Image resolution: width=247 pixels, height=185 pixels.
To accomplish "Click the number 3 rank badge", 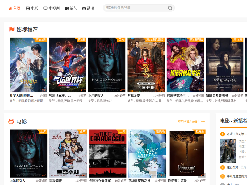I will (x=222, y=176).
